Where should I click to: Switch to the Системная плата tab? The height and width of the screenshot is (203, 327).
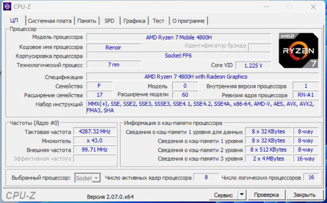pyautogui.click(x=50, y=21)
